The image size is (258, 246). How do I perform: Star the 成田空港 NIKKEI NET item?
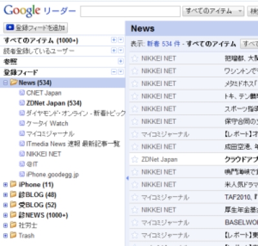coord(135,147)
